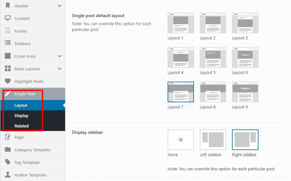Click the 'Layout 7' caption text
Screen dimensions: 291x181
[x=176, y=107]
